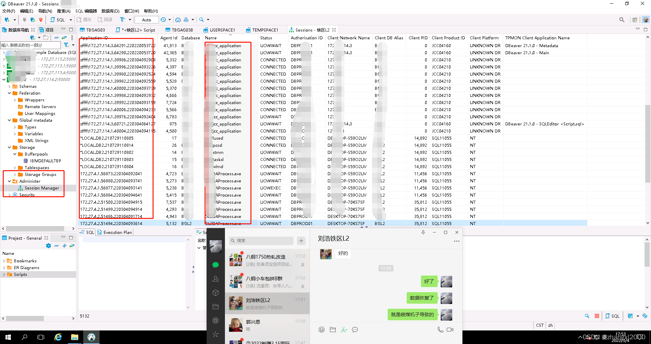Click the auto-refresh clock icon at bottom right
The height and width of the screenshot is (344, 651).
630,316
